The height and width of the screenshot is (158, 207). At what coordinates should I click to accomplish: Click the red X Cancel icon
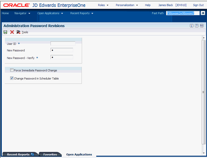12,32
